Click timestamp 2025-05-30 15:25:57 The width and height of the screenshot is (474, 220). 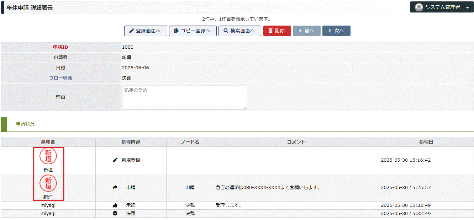[x=406, y=188]
